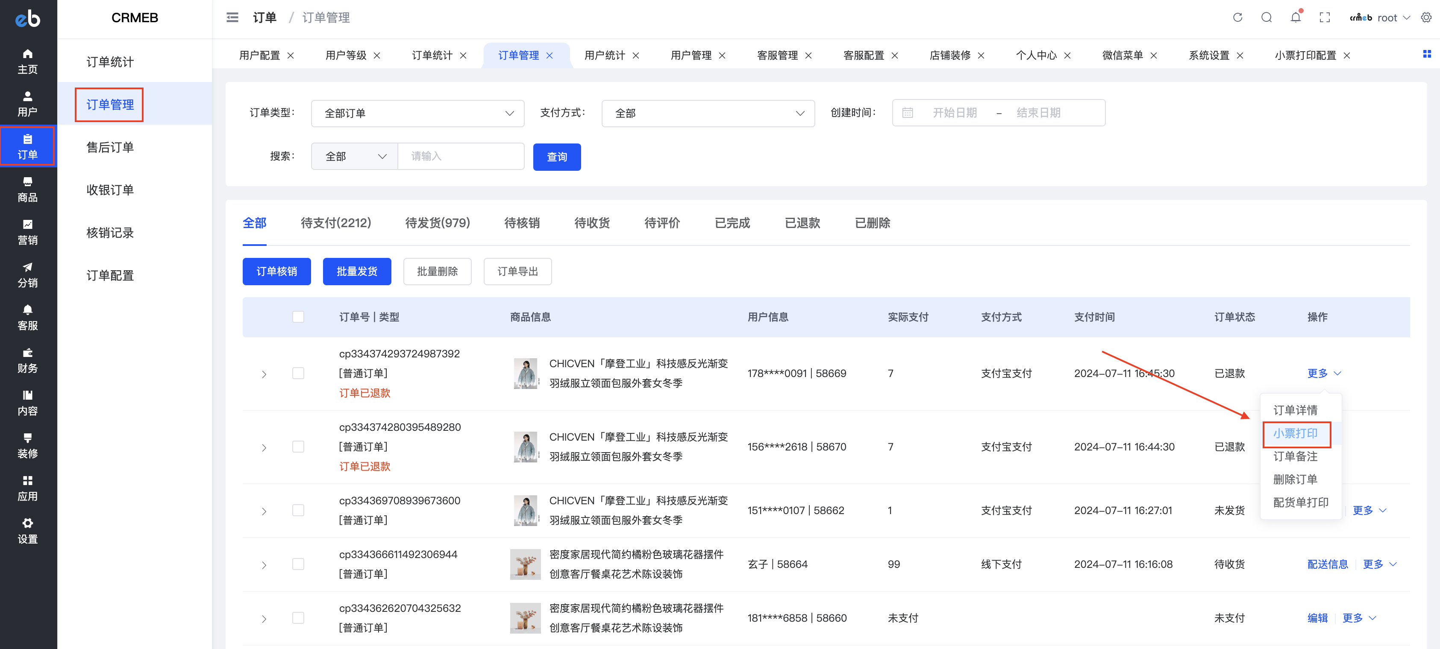Collapse sidebar with the hamburger menu icon
1440x649 pixels.
coord(232,18)
